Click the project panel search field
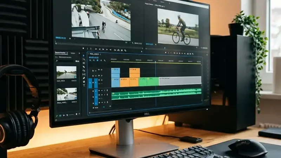The image size is (281, 158). click(65, 61)
